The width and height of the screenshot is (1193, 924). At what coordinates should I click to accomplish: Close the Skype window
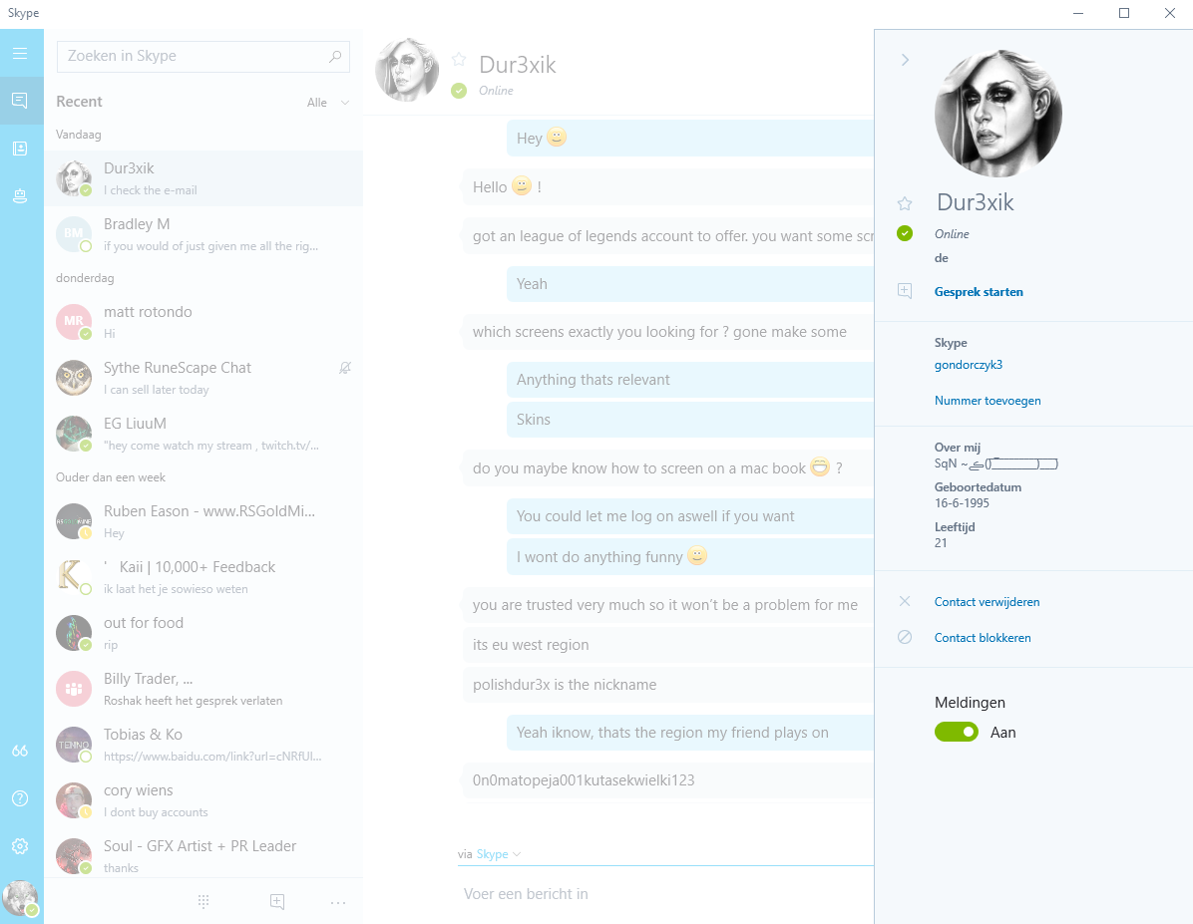pos(1170,13)
